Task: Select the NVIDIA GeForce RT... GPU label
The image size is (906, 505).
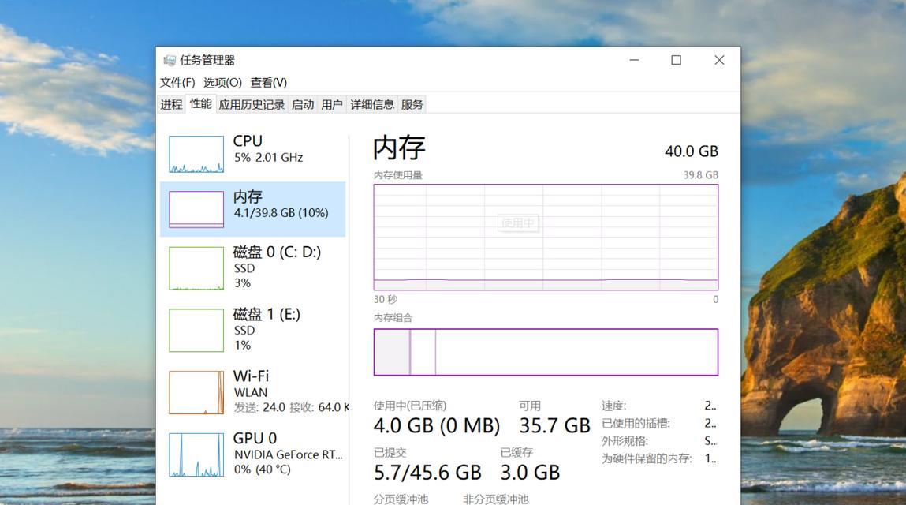Action: point(289,454)
